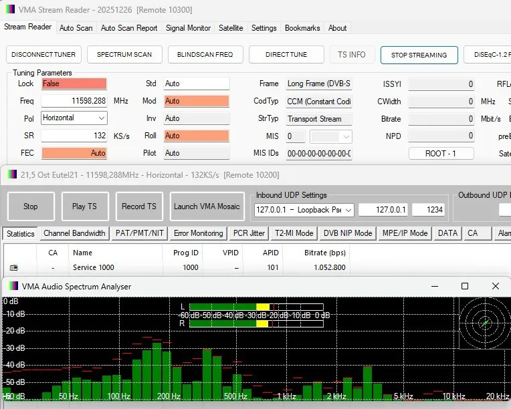511x409 pixels.
Task: Click the VMA Stream Reader title bar icon
Action: [x=10, y=9]
